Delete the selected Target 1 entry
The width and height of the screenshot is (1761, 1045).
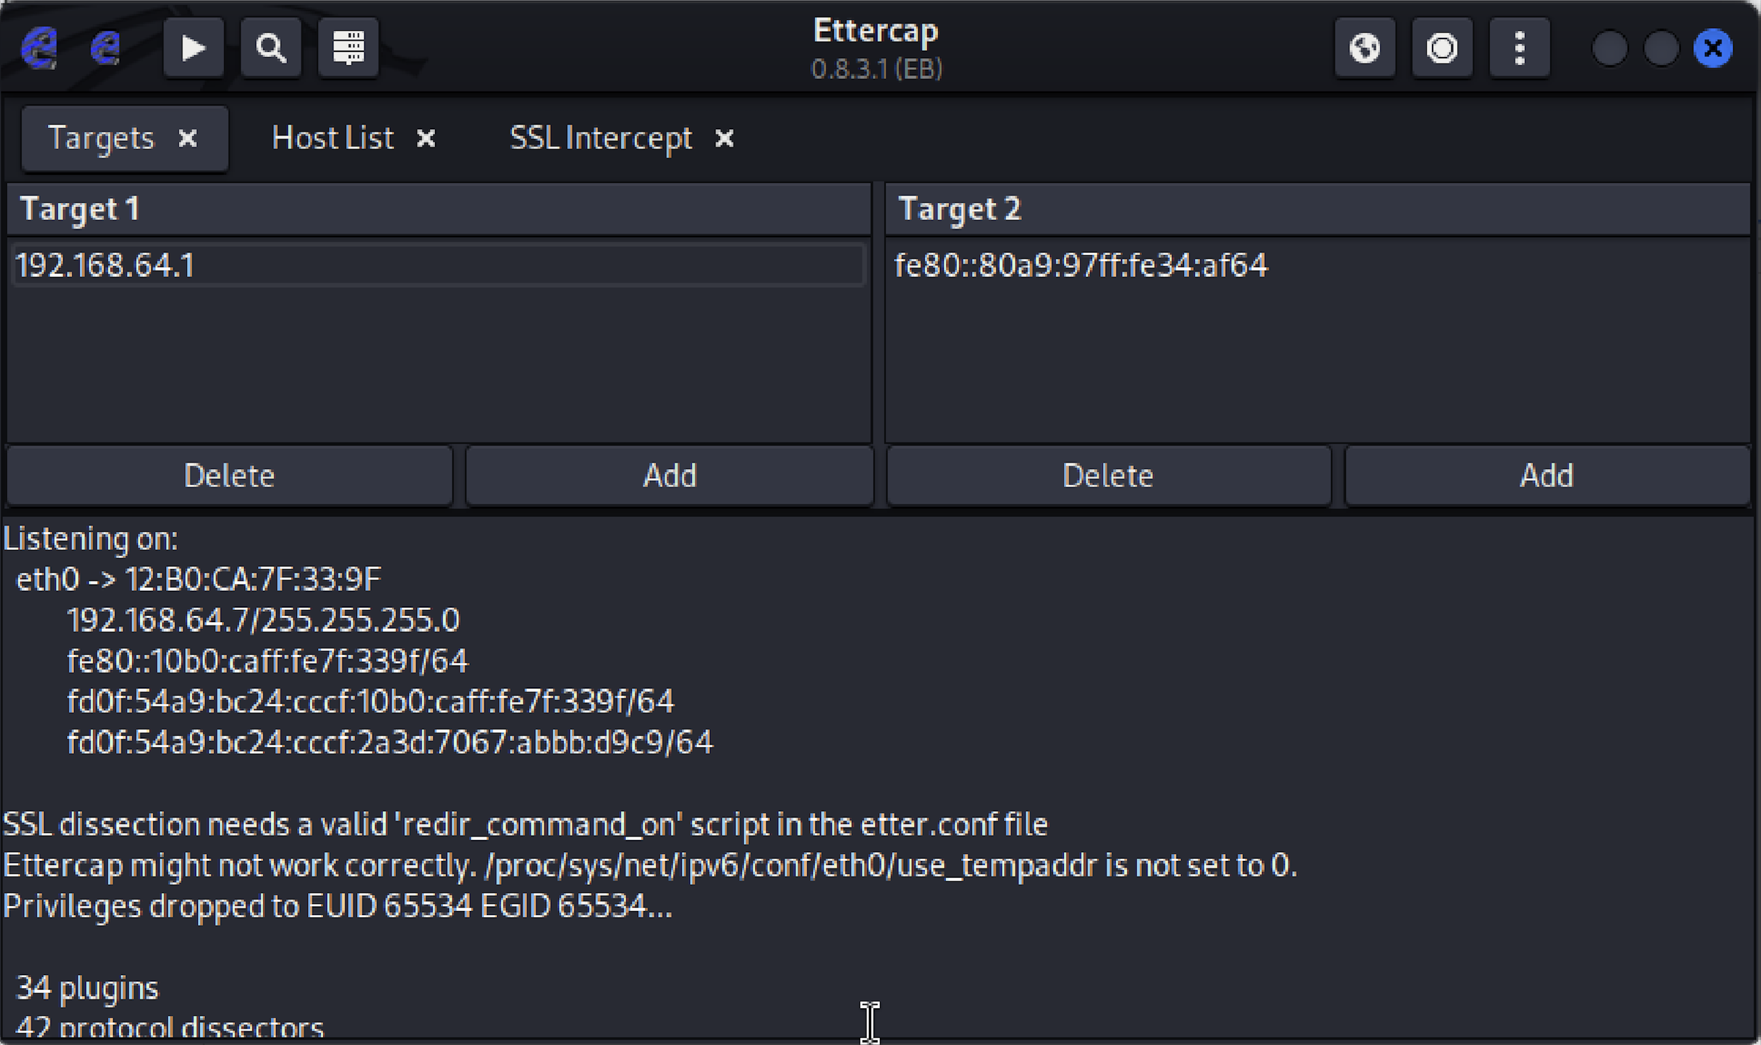(x=229, y=475)
